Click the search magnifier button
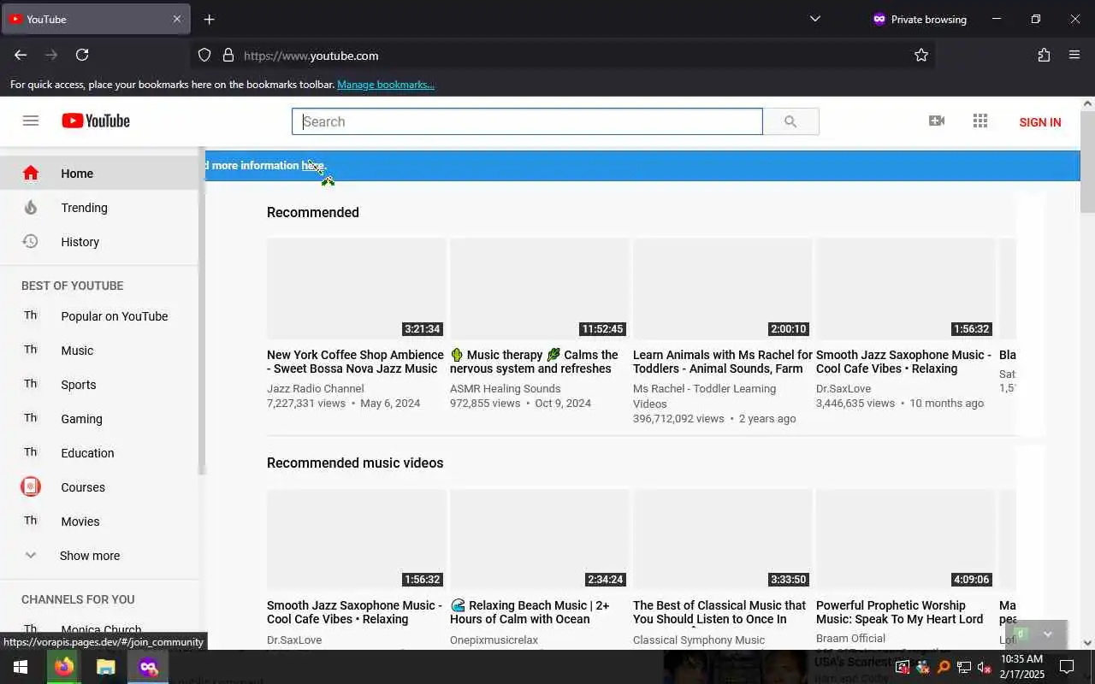This screenshot has height=684, width=1095. [x=790, y=121]
